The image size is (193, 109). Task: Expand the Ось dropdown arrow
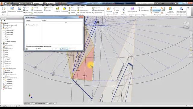(x=119, y=8)
